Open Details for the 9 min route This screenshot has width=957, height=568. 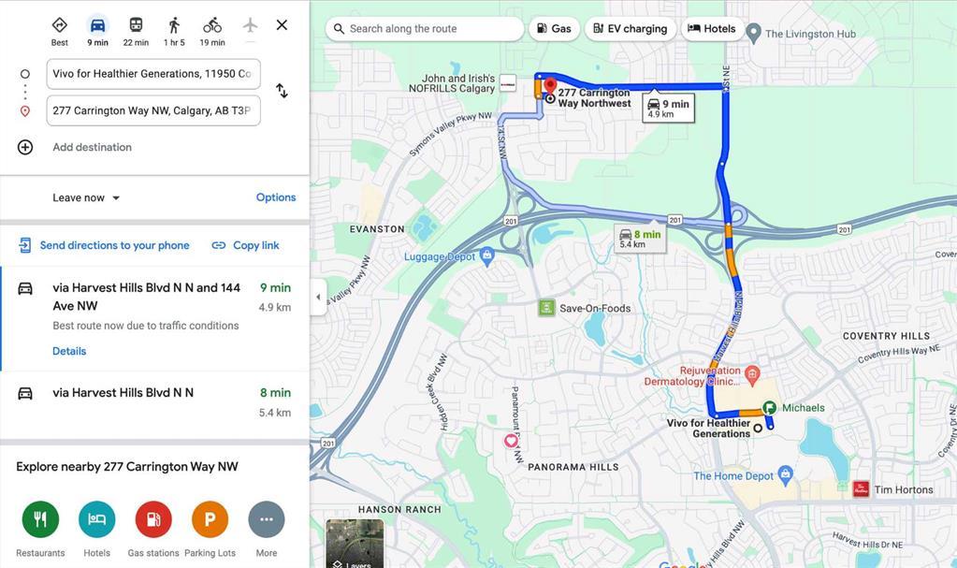click(x=69, y=351)
